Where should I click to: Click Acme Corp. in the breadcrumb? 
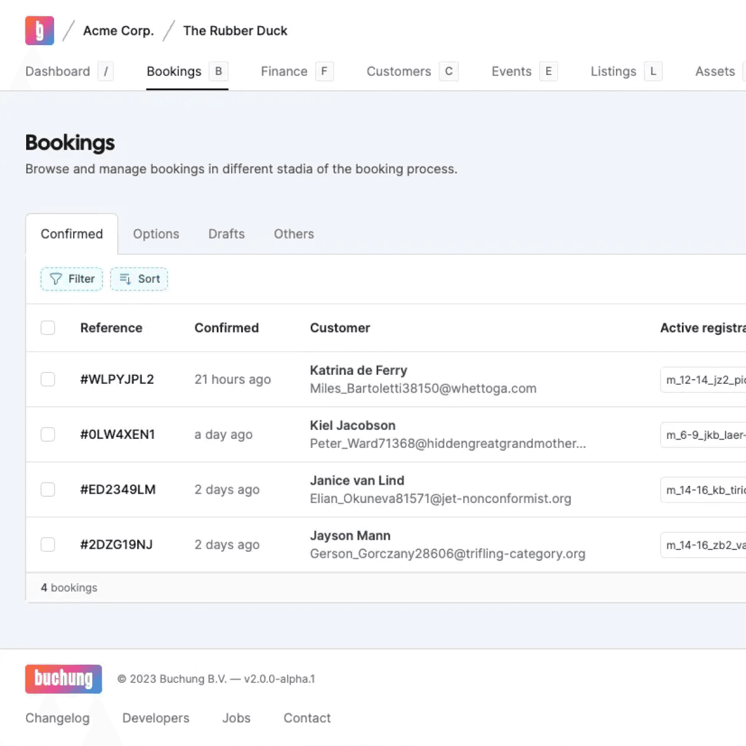point(118,30)
